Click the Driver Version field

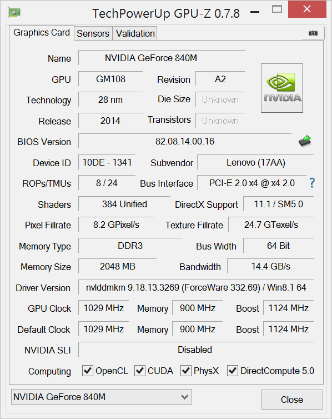tap(196, 287)
